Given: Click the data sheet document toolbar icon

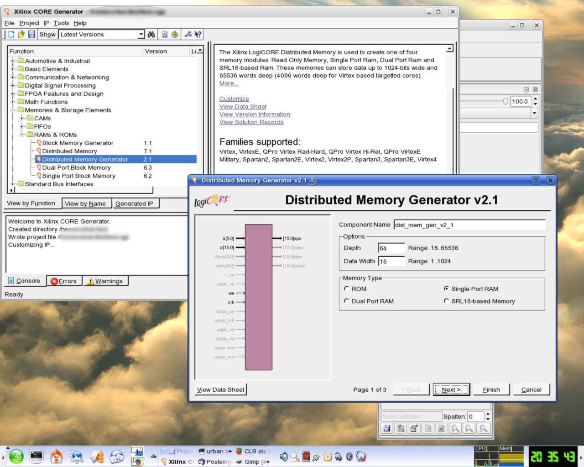Looking at the screenshot, I should (165, 34).
